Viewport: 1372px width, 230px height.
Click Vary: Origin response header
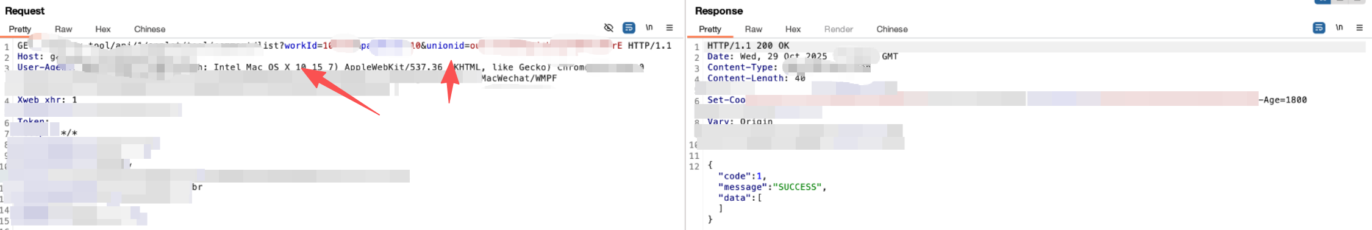[x=740, y=122]
